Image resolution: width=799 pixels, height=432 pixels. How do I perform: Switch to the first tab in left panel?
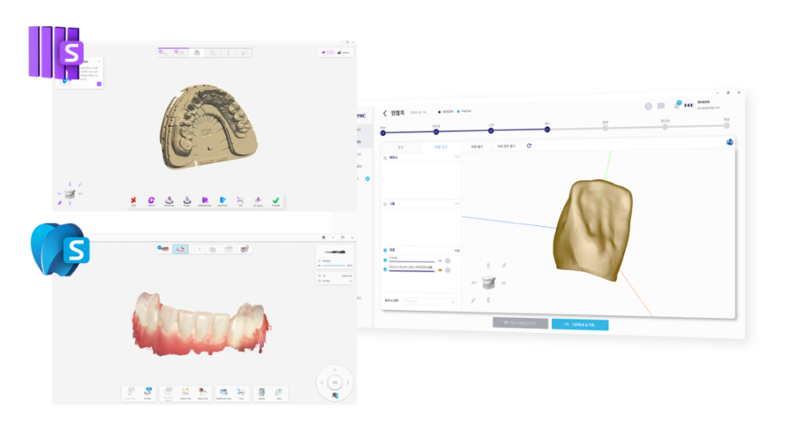tap(400, 146)
